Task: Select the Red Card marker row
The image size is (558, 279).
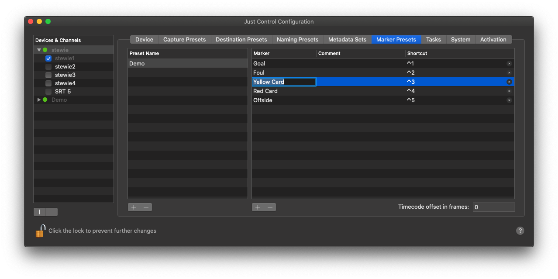Action: point(383,91)
